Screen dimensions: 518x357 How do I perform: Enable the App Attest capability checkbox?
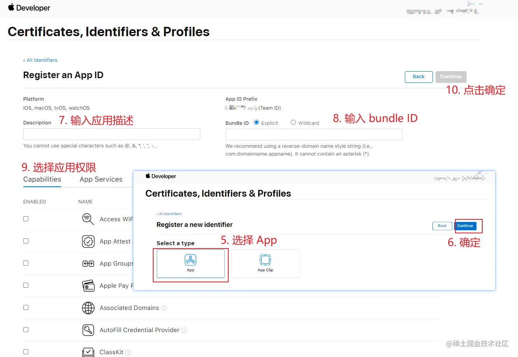[26, 241]
